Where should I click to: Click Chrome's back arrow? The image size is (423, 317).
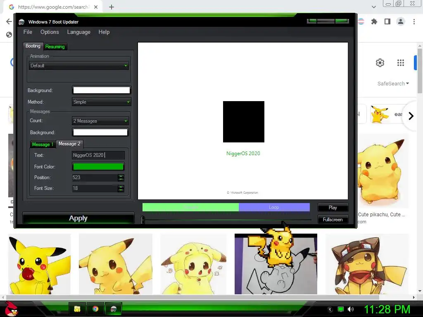click(x=9, y=21)
